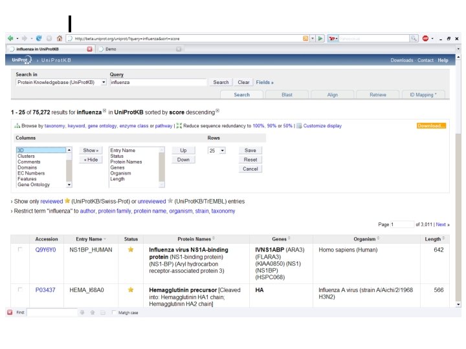Click the Cancel button
This screenshot has height=349, width=466.
pyautogui.click(x=250, y=169)
